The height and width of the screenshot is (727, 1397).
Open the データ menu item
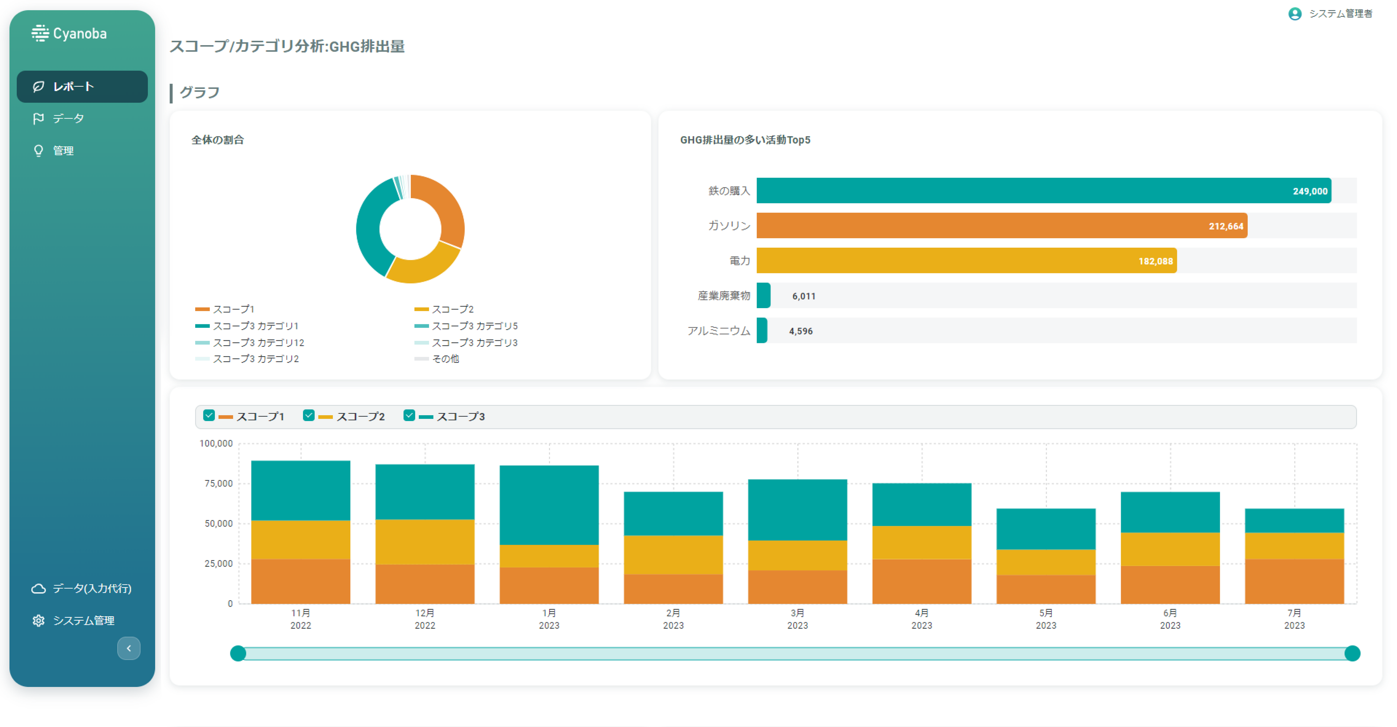(68, 119)
